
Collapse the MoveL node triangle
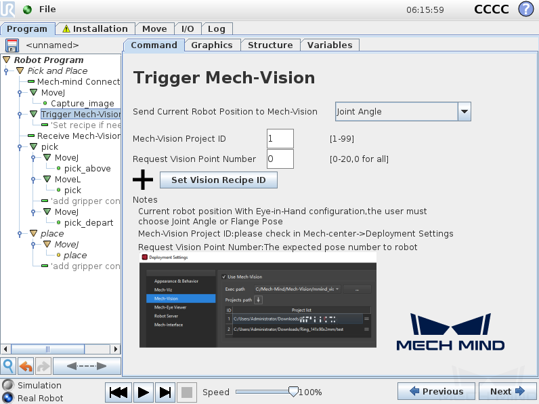47,179
